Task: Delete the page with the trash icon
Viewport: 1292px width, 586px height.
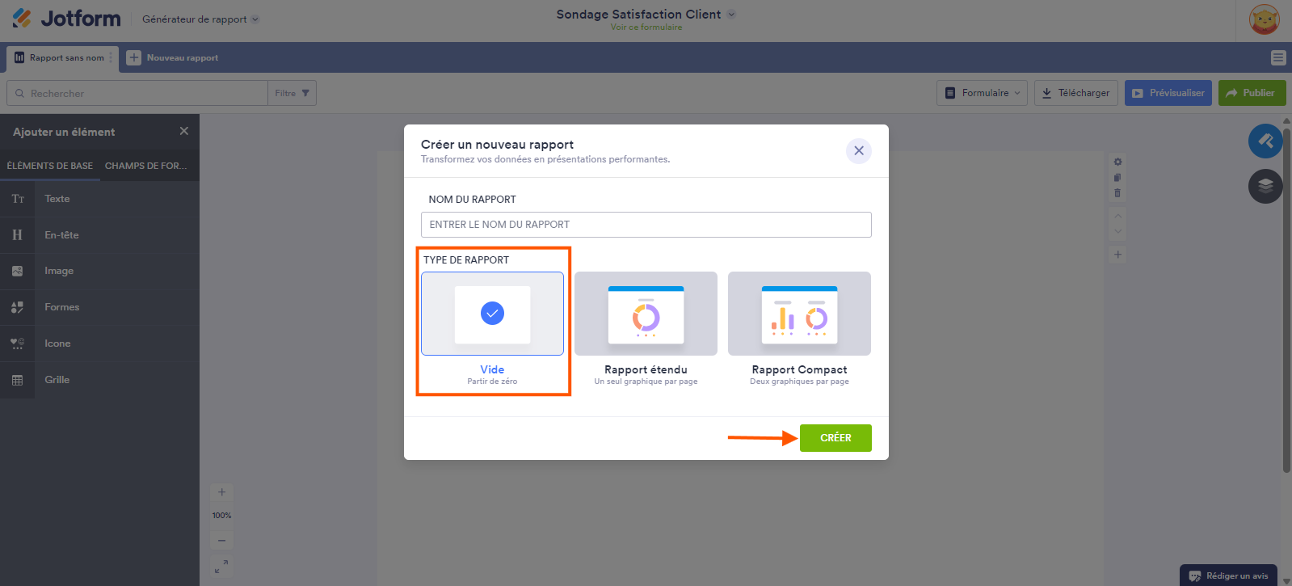Action: (1117, 193)
